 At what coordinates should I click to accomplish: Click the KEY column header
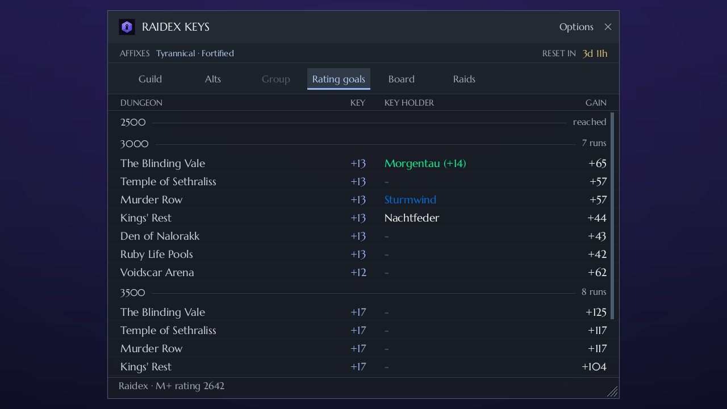[x=358, y=103]
